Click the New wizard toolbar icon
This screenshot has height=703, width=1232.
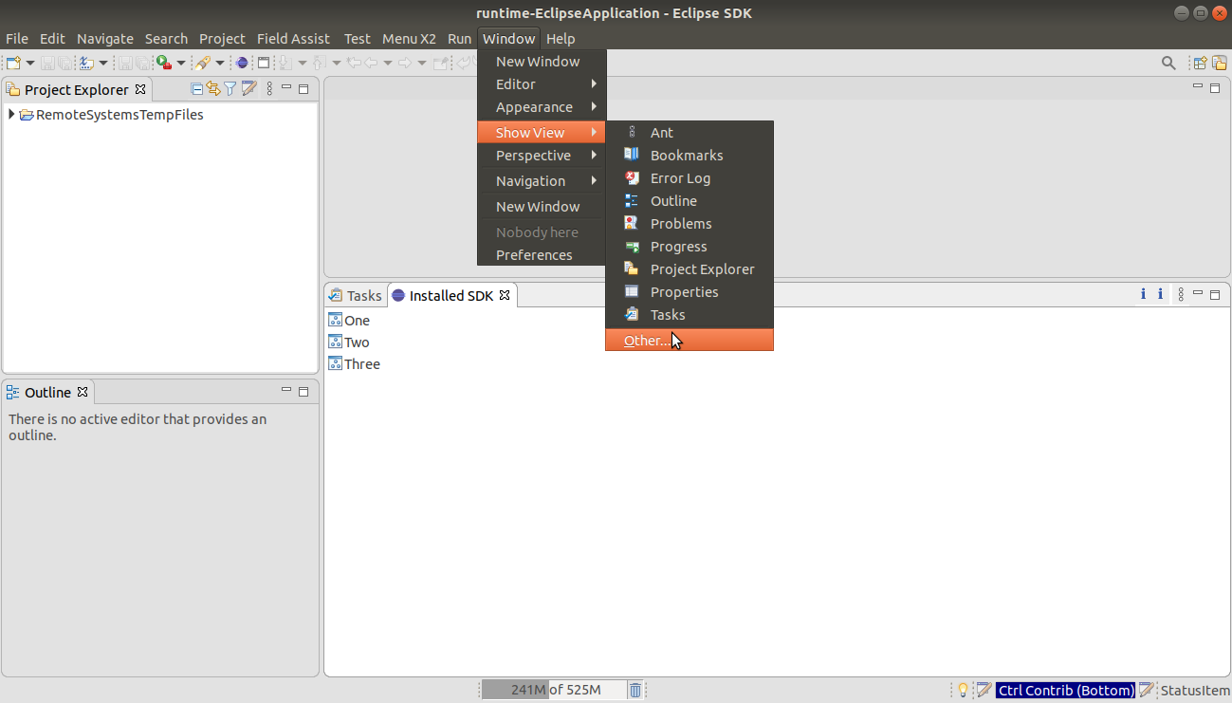[x=13, y=63]
